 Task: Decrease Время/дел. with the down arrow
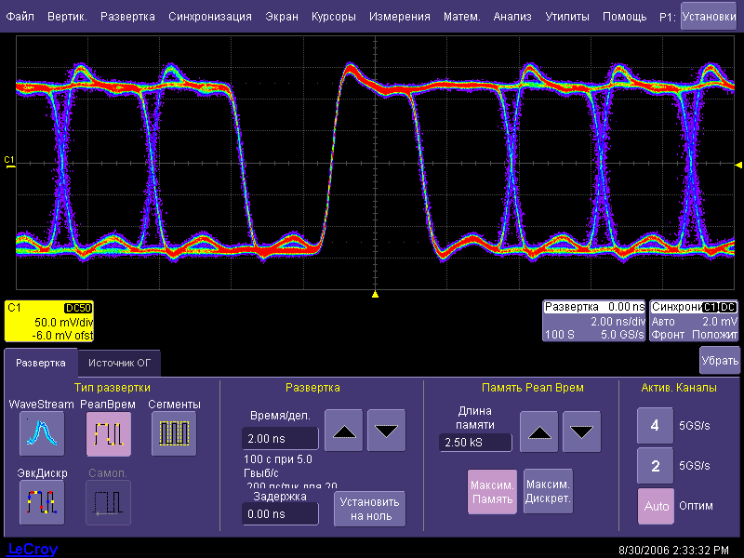pyautogui.click(x=388, y=431)
